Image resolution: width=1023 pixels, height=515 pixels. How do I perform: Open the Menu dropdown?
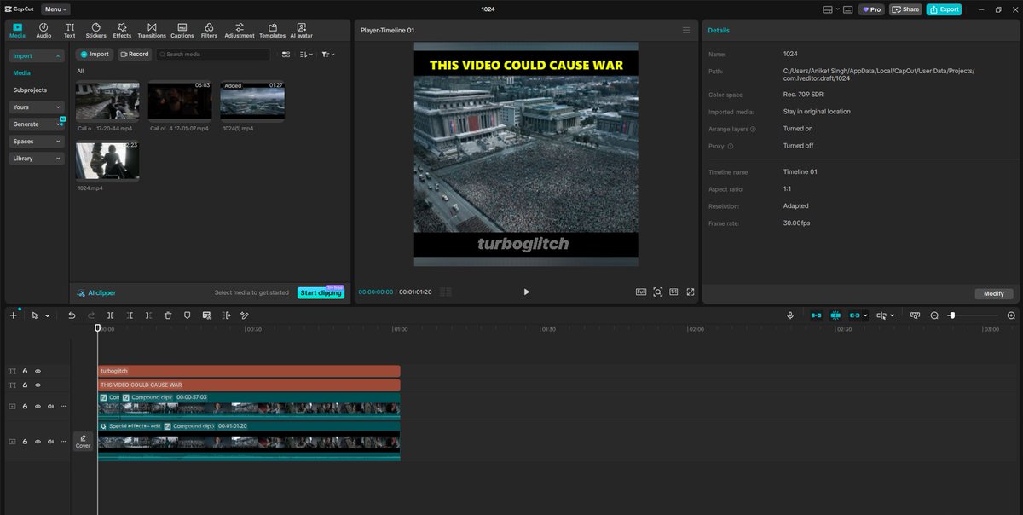tap(55, 9)
